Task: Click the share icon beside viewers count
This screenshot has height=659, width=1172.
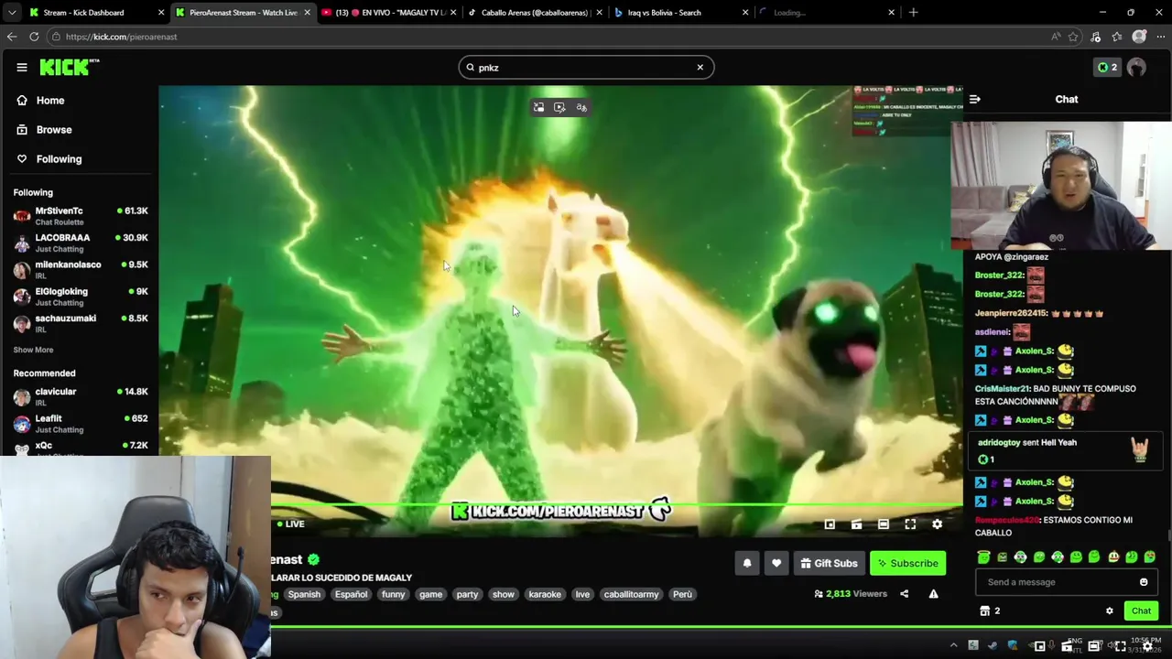Action: (904, 594)
